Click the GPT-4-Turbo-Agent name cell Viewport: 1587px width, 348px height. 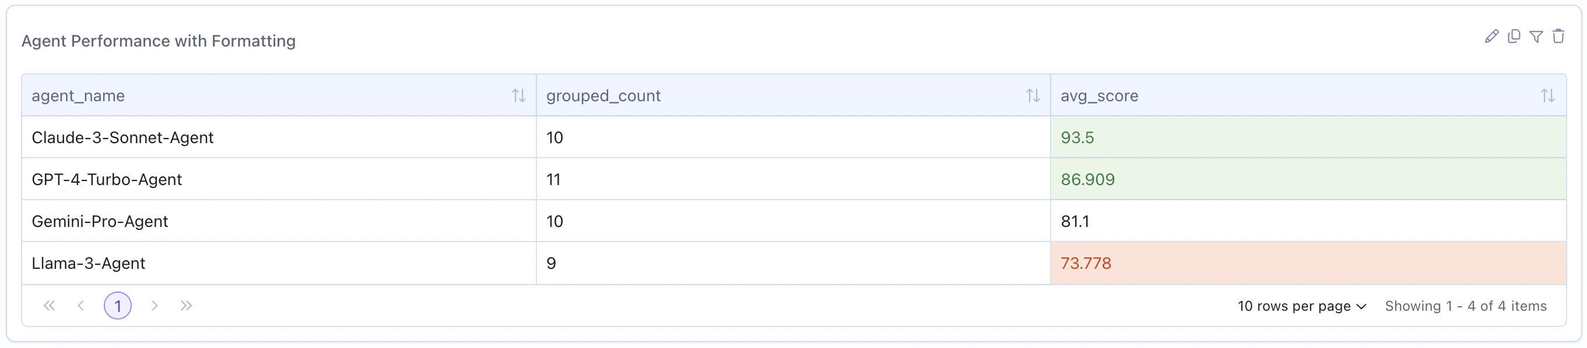(x=107, y=179)
